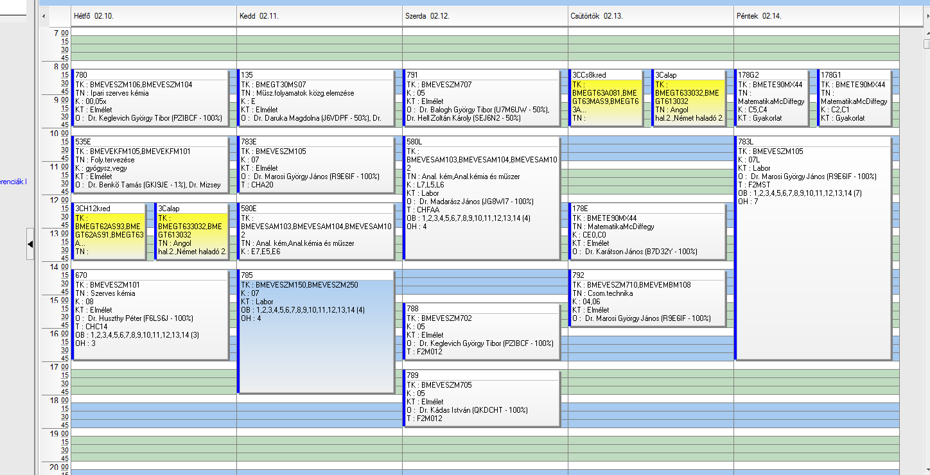Image resolution: width=930 pixels, height=475 pixels.
Task: Open course 670 Szerves kémia block
Action: coord(150,315)
